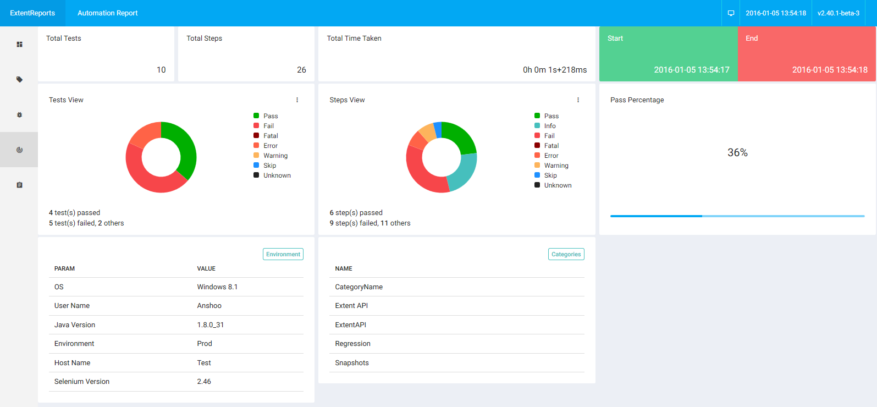Image resolution: width=877 pixels, height=407 pixels.
Task: Toggle Pass legend item in Tests View
Action: click(271, 116)
